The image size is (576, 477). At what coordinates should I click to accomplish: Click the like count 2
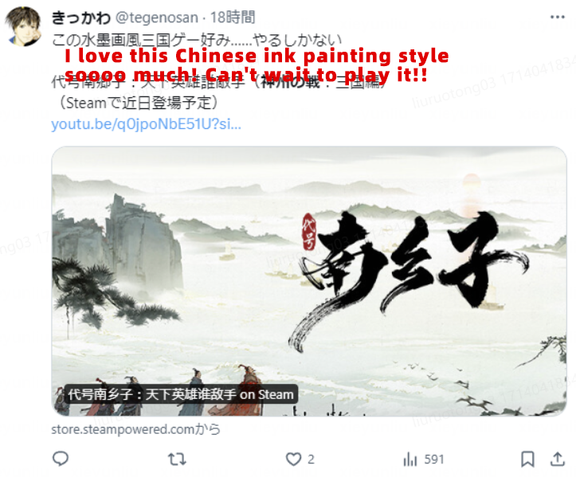[x=311, y=459]
